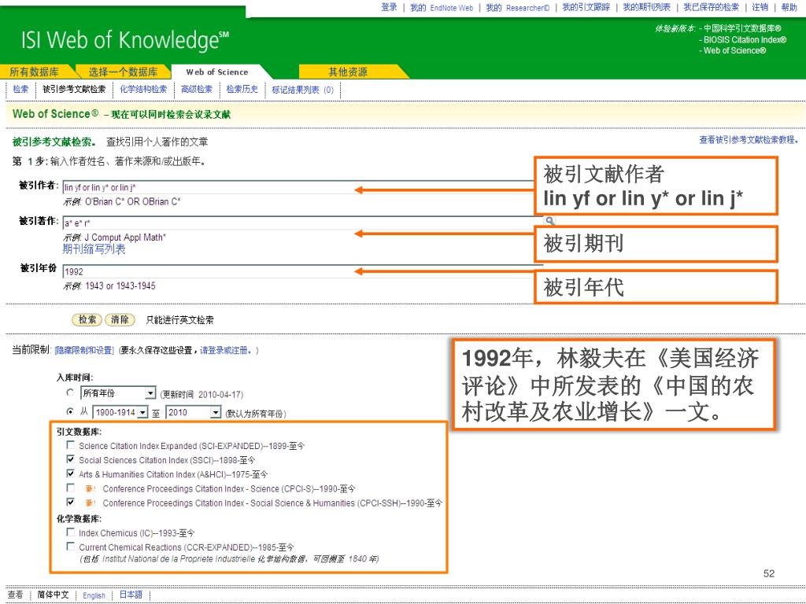
Task: Open 检索历史 search history
Action: click(x=242, y=89)
